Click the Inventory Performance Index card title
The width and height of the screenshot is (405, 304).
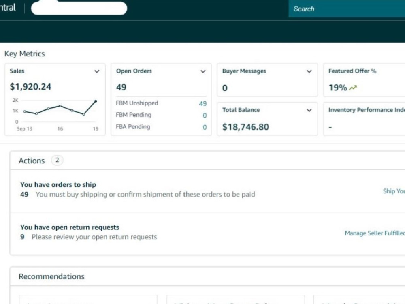[x=367, y=110]
